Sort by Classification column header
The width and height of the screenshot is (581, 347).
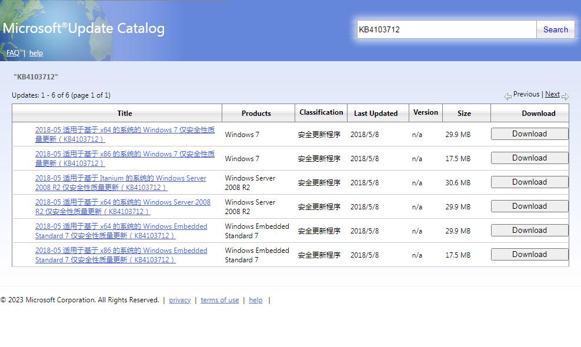(x=321, y=112)
